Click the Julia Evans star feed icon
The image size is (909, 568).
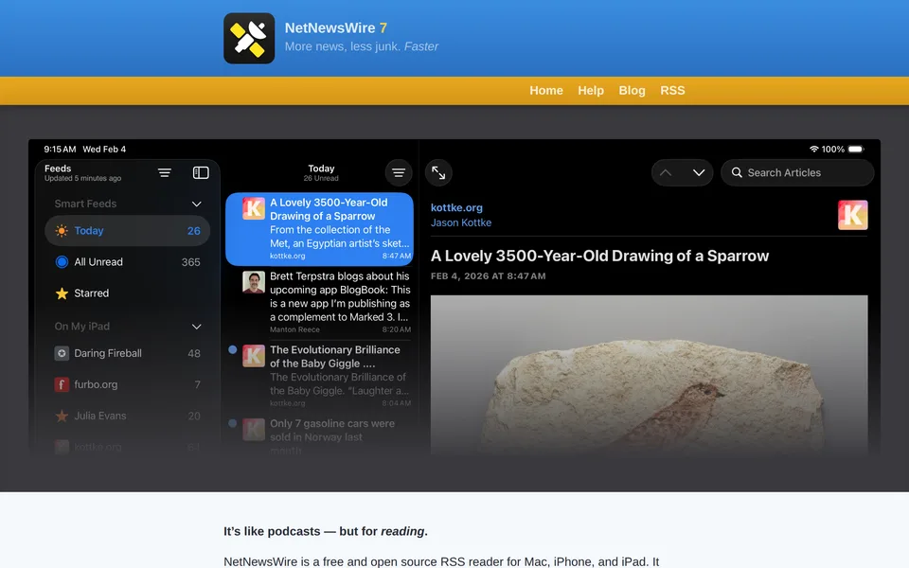[62, 416]
